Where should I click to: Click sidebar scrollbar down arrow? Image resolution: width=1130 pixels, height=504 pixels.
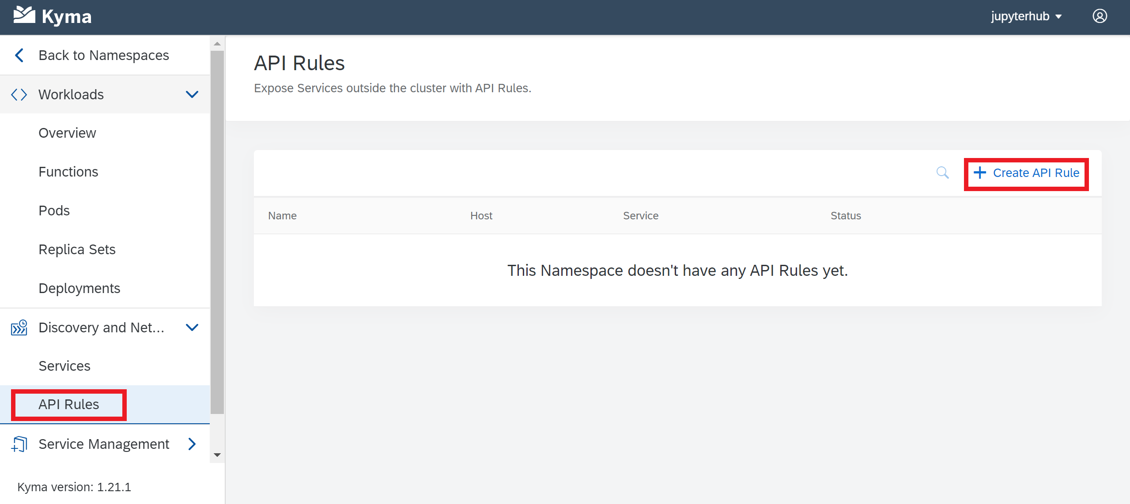217,455
